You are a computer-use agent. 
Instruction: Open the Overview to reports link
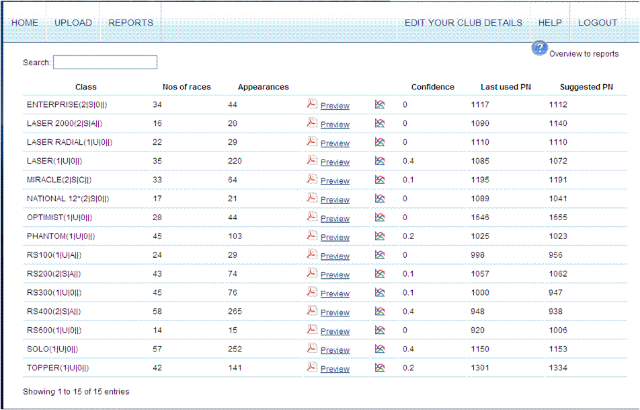pos(584,54)
